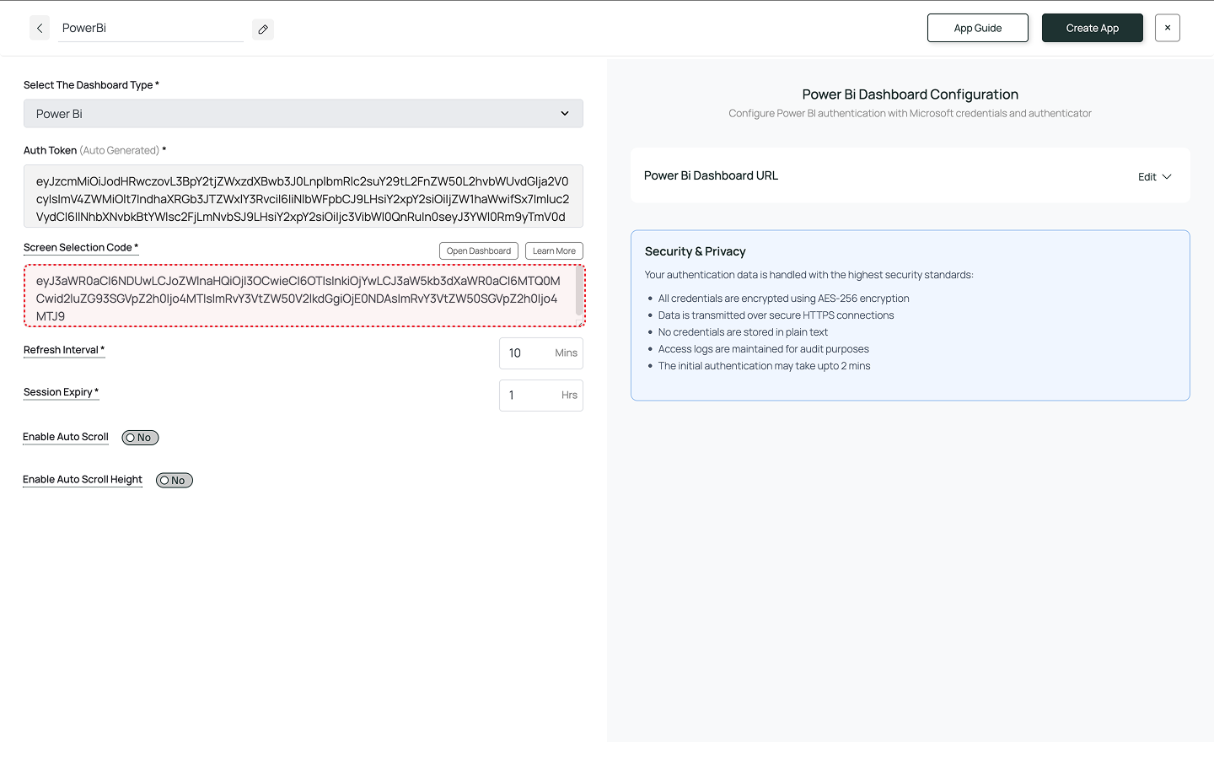This screenshot has height=759, width=1214.
Task: Click the Enable Auto Scroll Height label
Action: 83,480
